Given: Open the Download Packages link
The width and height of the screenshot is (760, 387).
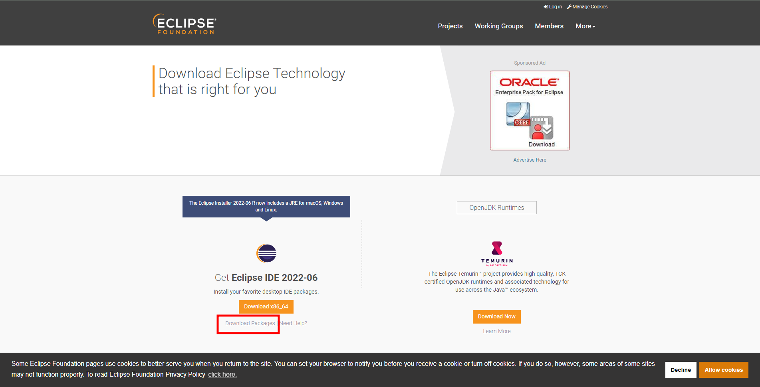Looking at the screenshot, I should click(x=250, y=323).
